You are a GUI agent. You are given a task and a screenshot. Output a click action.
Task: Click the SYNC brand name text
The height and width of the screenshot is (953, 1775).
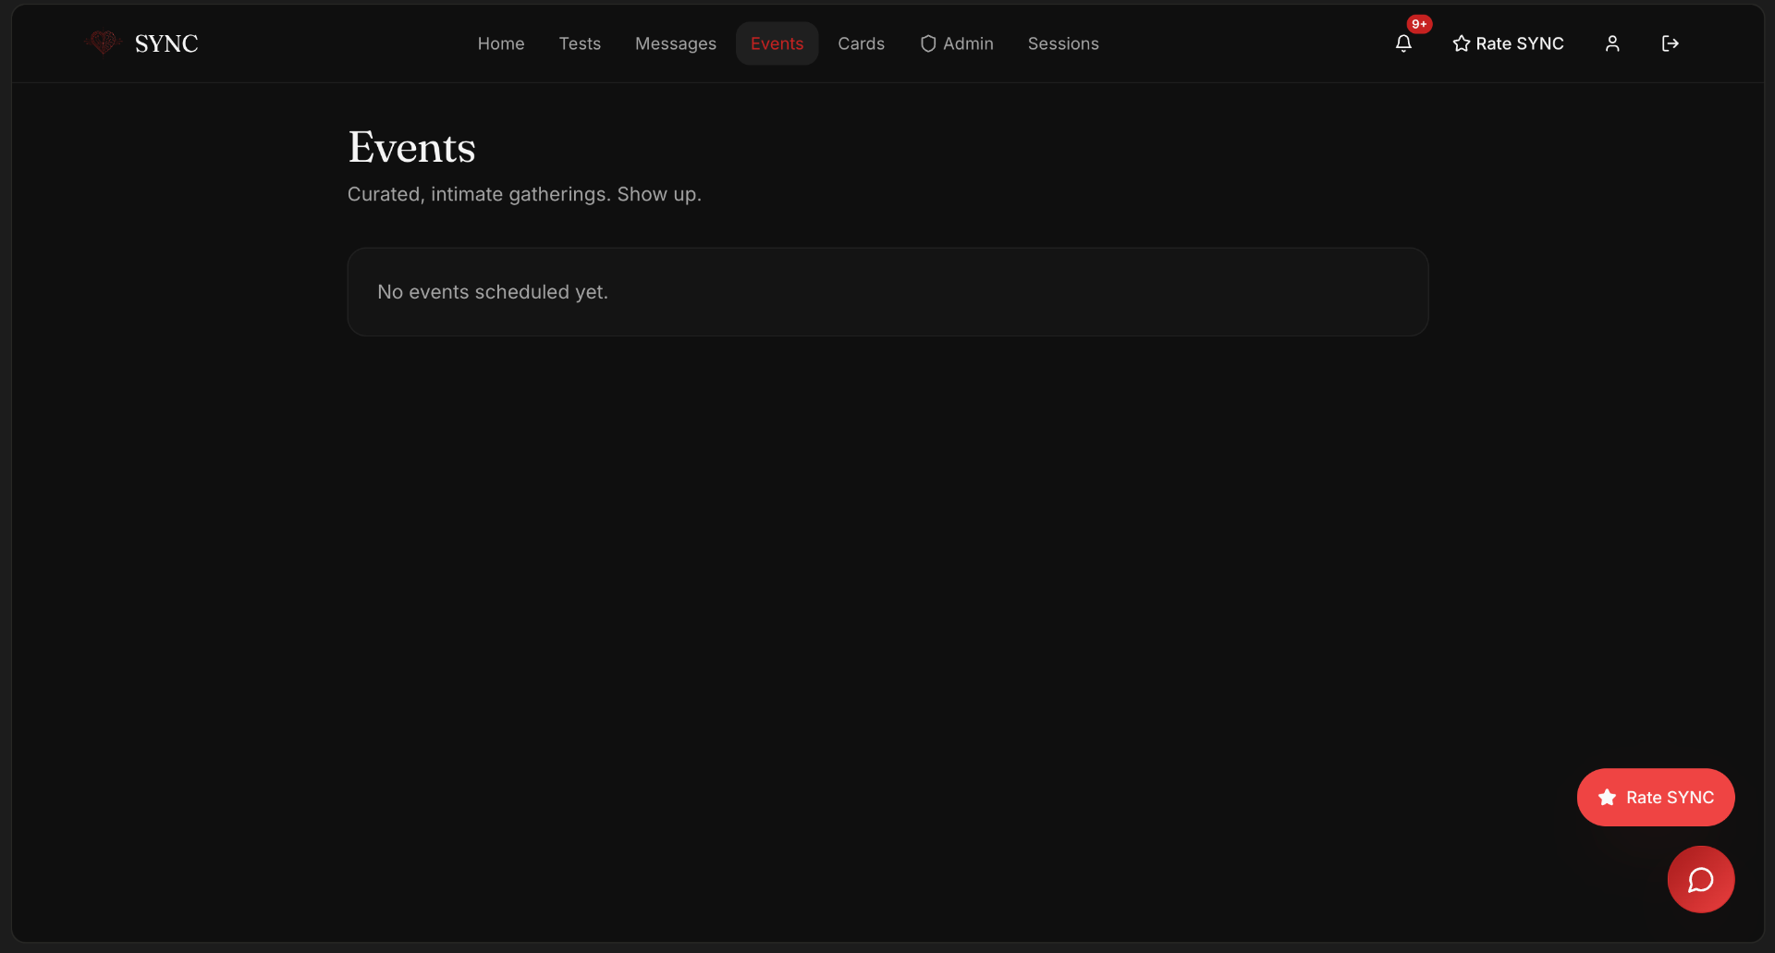[166, 43]
